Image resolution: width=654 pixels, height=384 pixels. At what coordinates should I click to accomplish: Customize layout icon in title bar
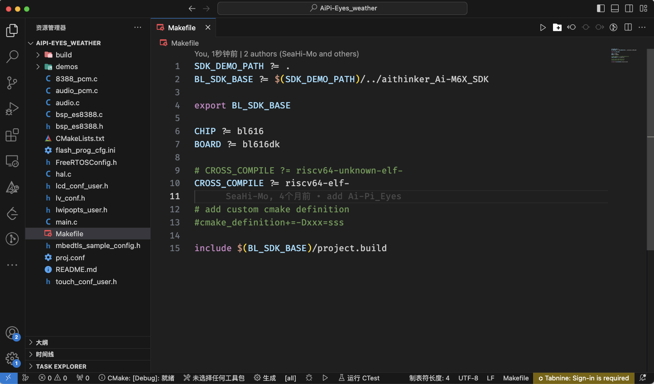644,8
